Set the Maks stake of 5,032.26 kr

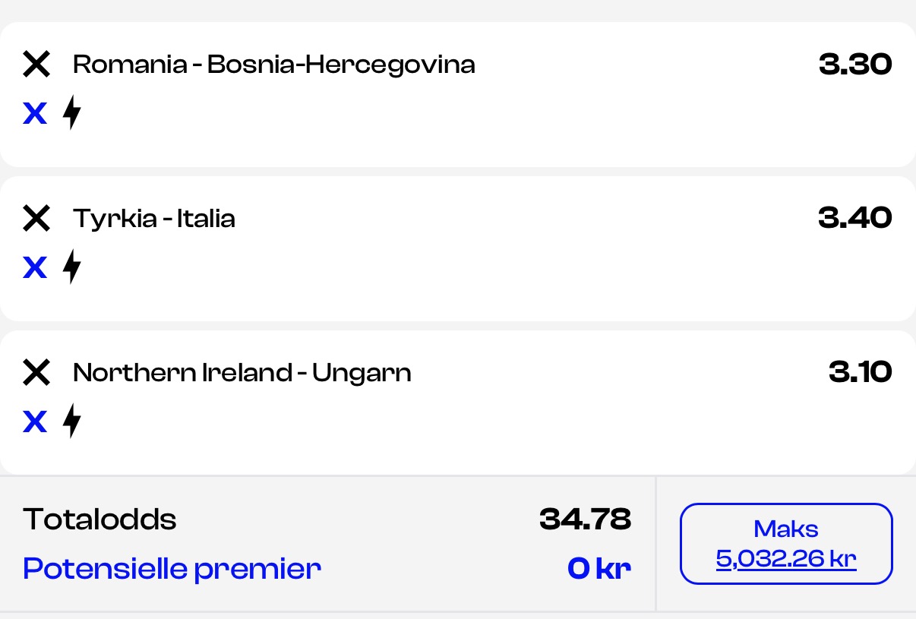(786, 544)
